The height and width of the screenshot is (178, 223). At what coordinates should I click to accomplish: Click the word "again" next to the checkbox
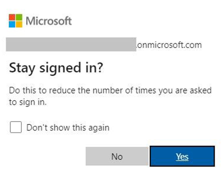tap(99, 128)
